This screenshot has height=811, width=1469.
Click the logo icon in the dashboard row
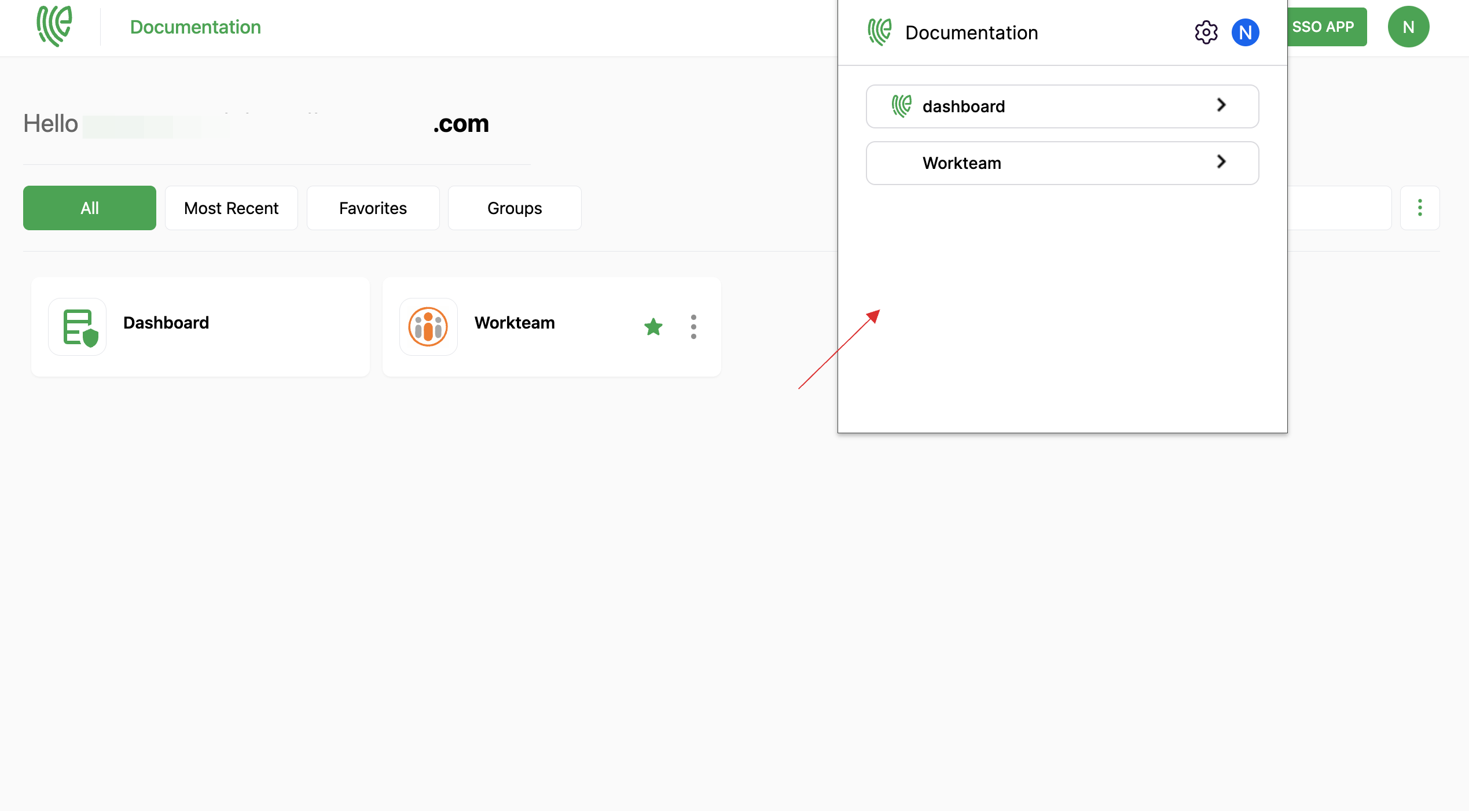(901, 106)
